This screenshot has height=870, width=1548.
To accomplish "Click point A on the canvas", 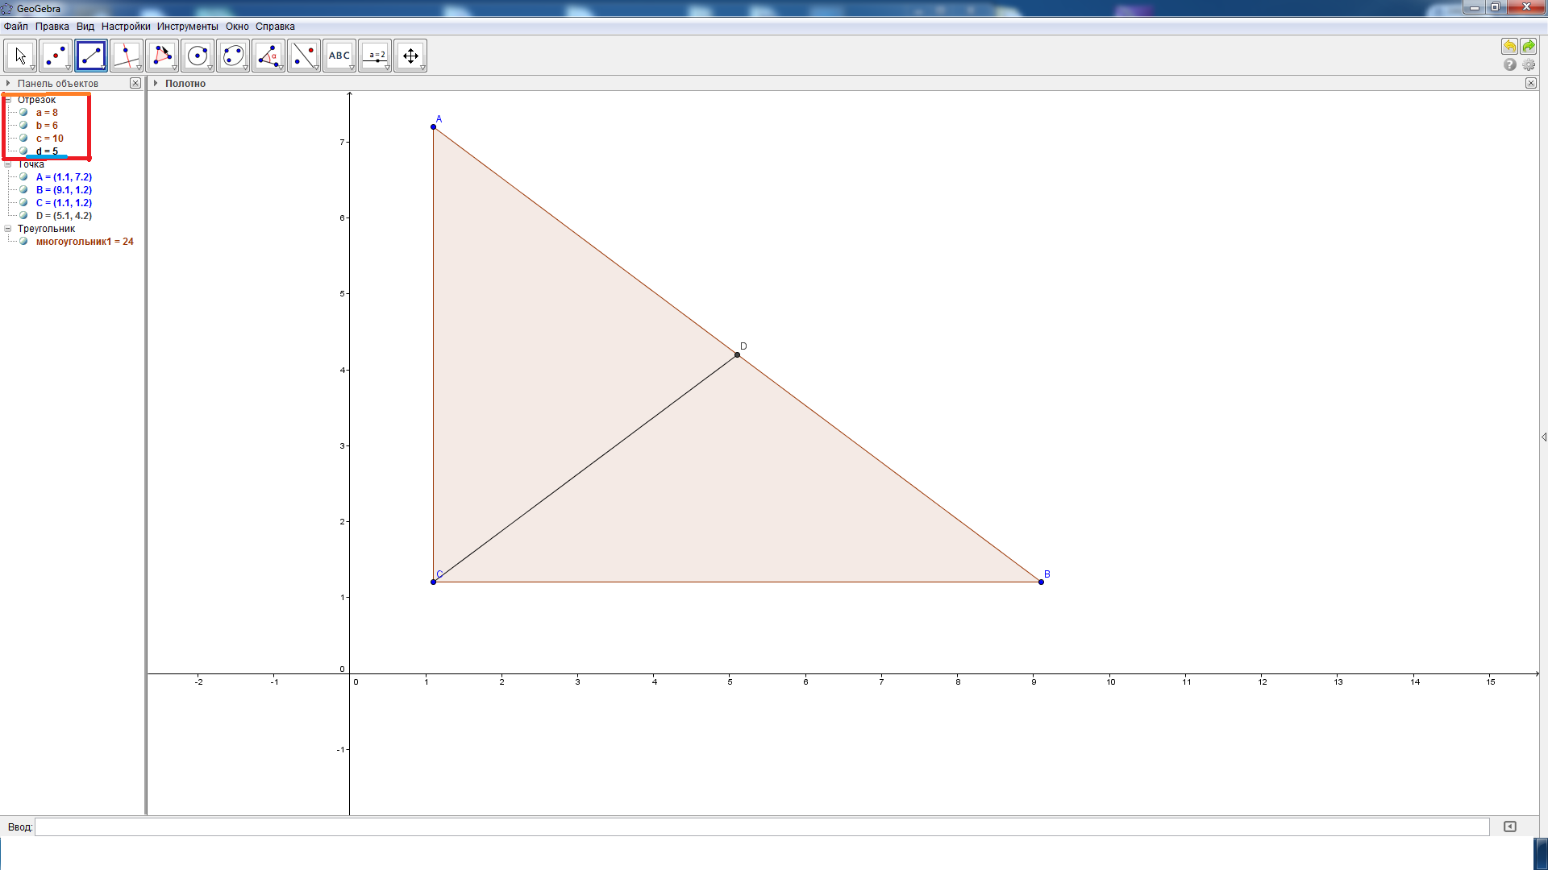I will [x=433, y=126].
